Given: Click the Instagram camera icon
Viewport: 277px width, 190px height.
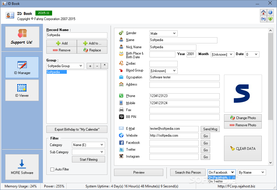Looking at the screenshot, I should click(x=121, y=156).
